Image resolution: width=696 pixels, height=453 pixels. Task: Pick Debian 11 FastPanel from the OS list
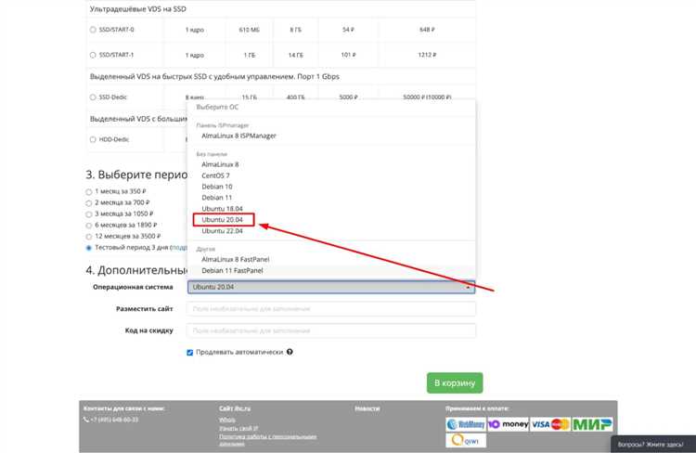pos(232,270)
